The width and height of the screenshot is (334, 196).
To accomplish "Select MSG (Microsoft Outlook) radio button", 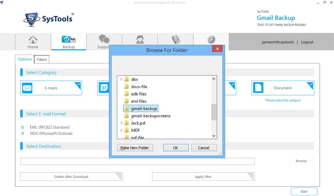I will (x=22, y=134).
